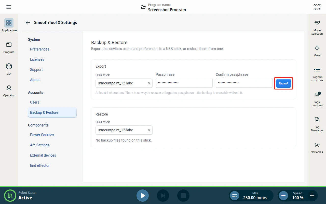Click the Robot State Active label
Image resolution: width=326 pixels, height=204 pixels.
pyautogui.click(x=25, y=198)
